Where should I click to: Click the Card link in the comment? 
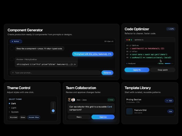point(109,107)
